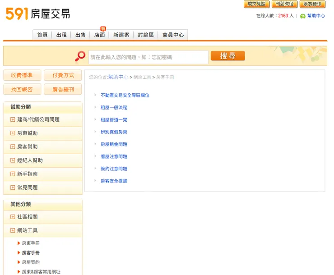Viewport: 334px width, 275px height.
Task: Focus the help question search field
Action: (x=148, y=57)
